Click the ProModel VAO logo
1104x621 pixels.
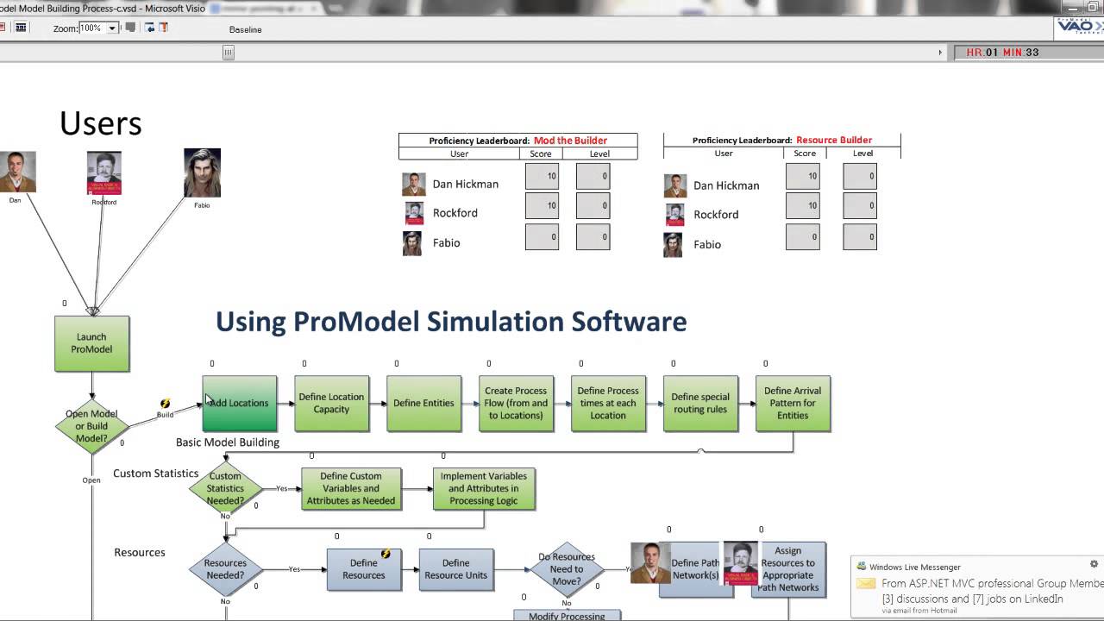(x=1080, y=28)
